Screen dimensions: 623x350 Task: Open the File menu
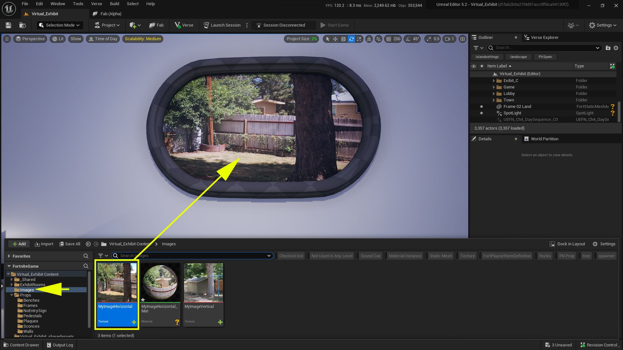point(25,4)
